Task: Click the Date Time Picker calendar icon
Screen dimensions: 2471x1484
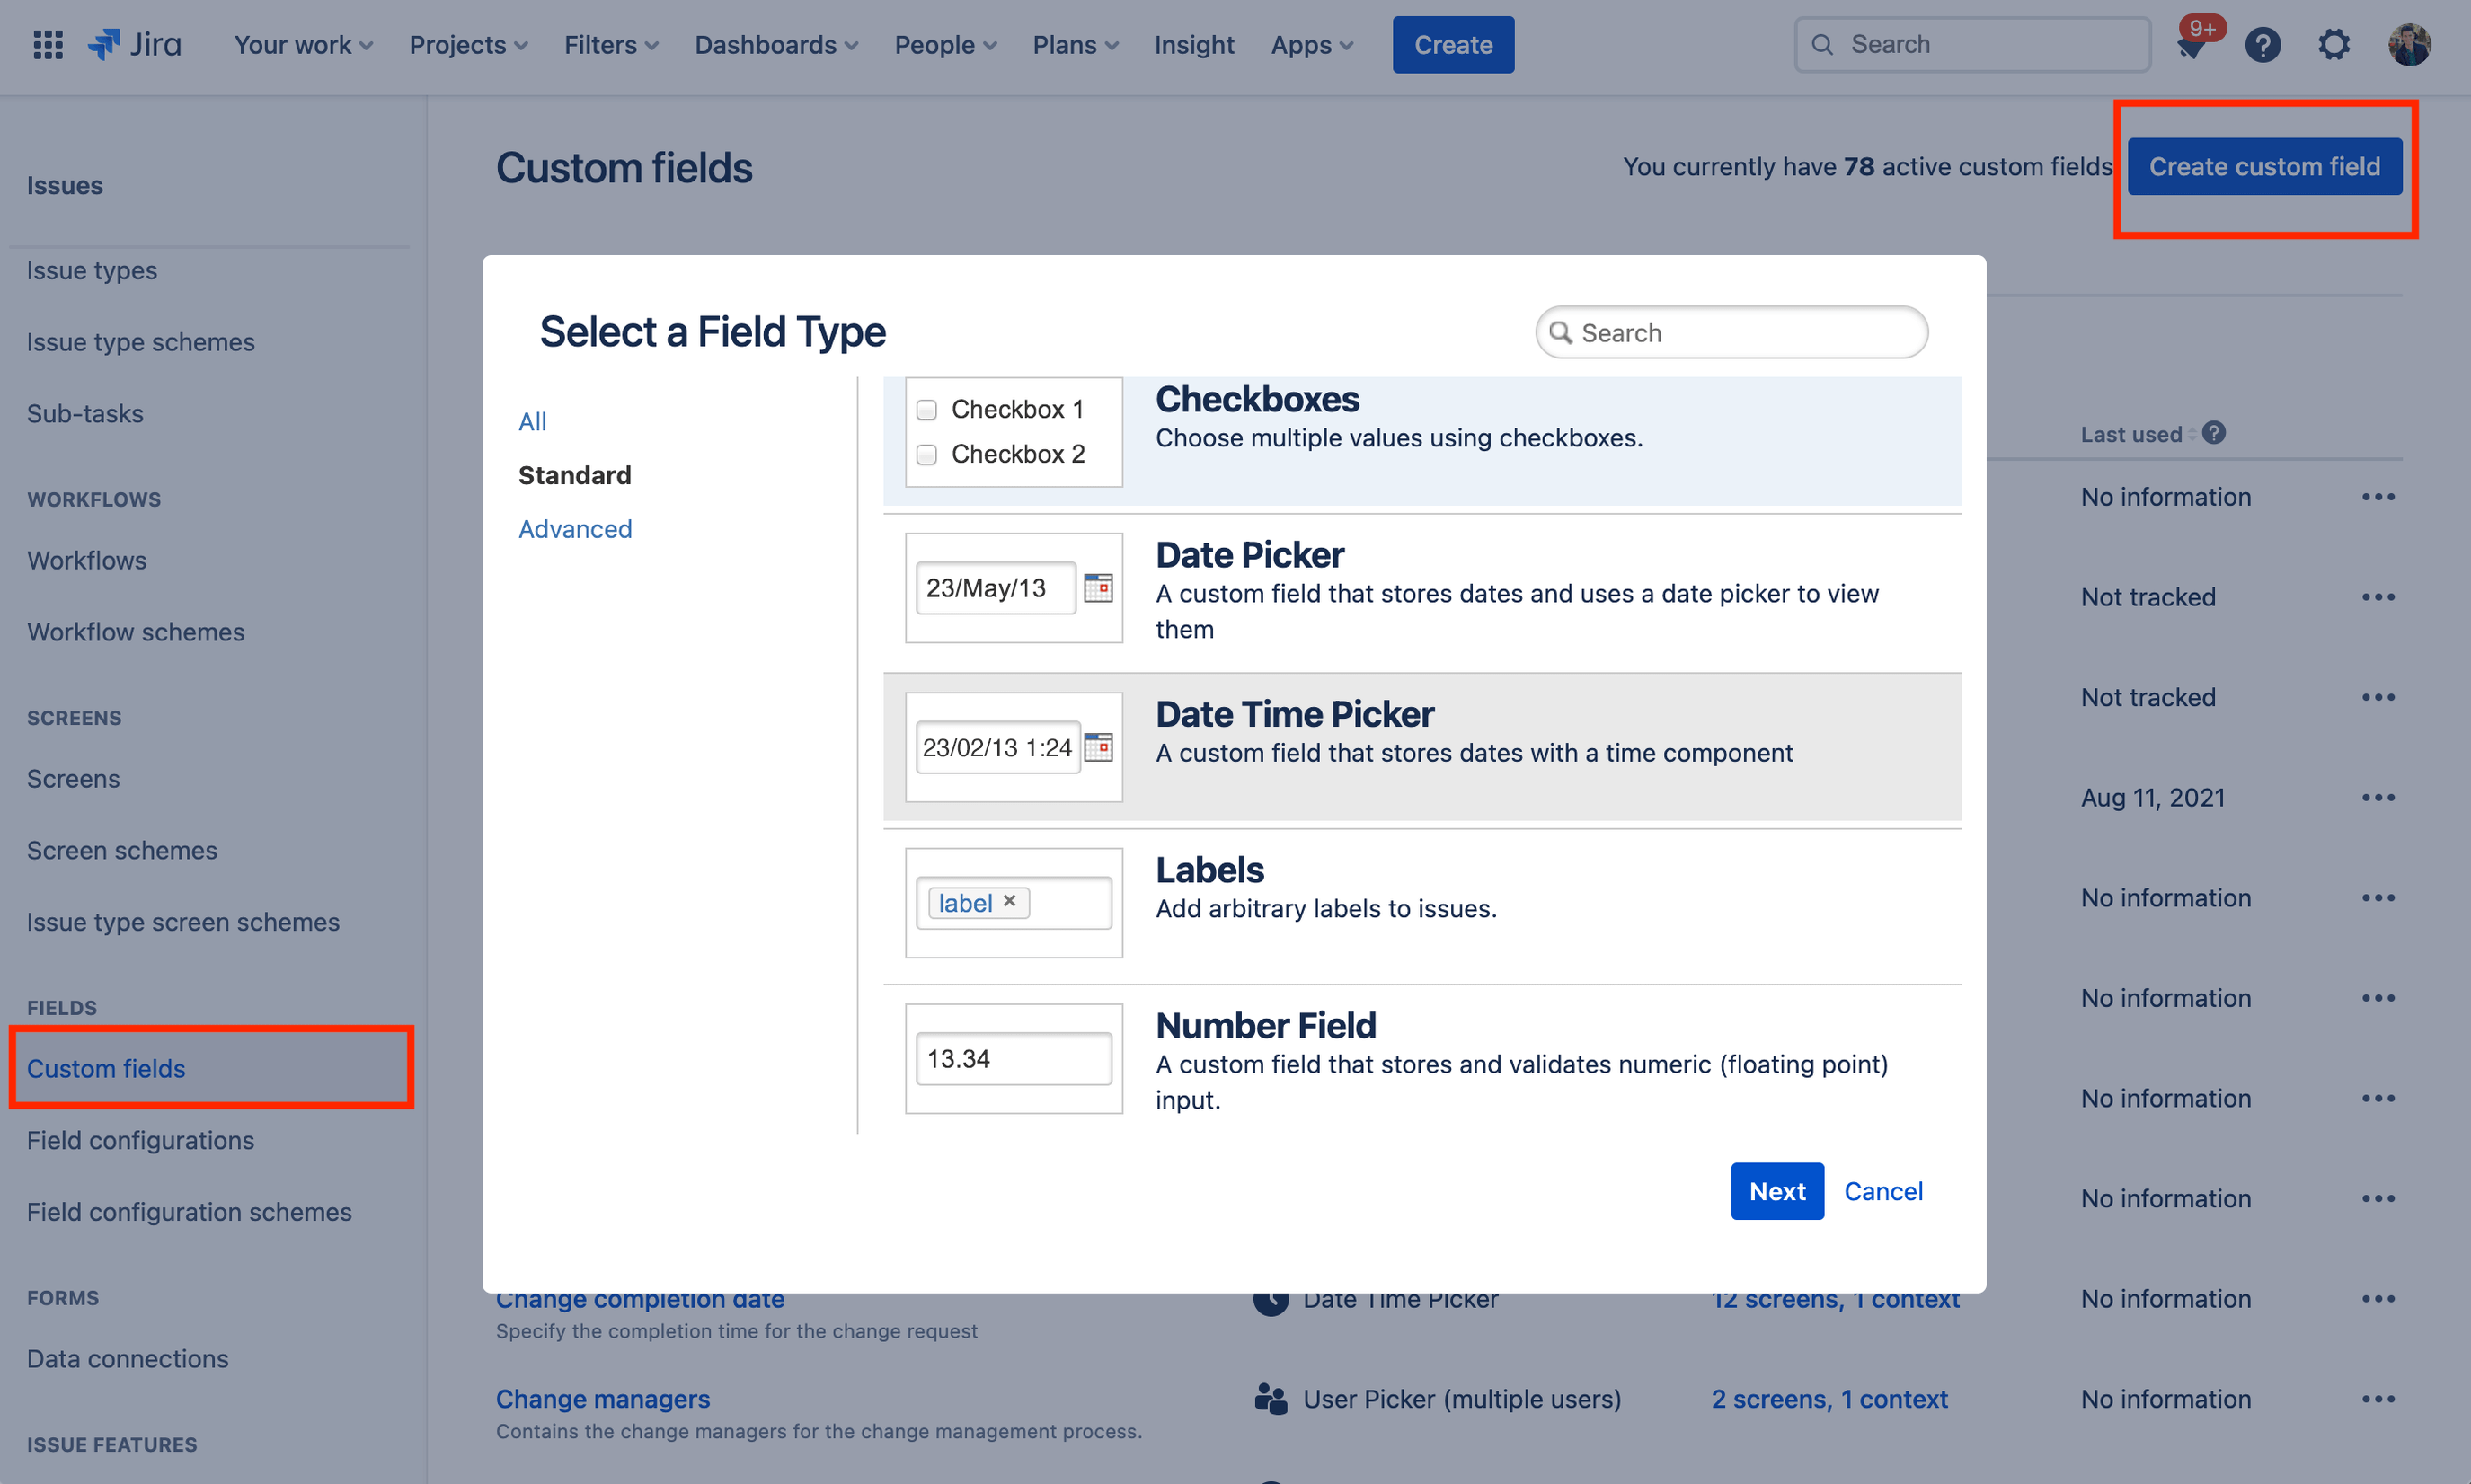Action: coord(1098,745)
